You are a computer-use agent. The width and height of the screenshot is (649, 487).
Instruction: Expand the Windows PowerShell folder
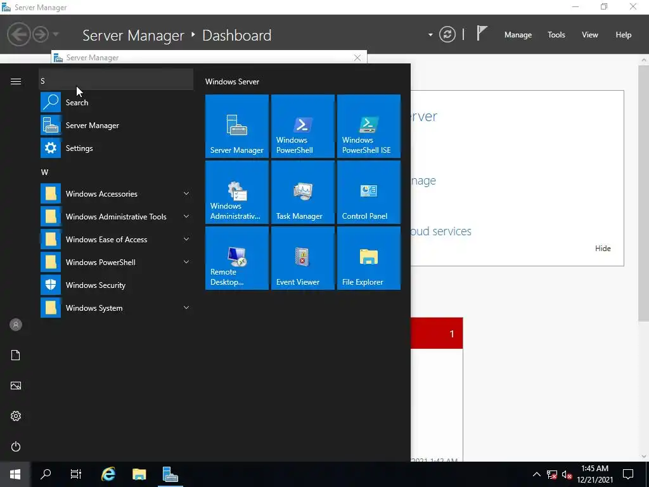tap(117, 262)
